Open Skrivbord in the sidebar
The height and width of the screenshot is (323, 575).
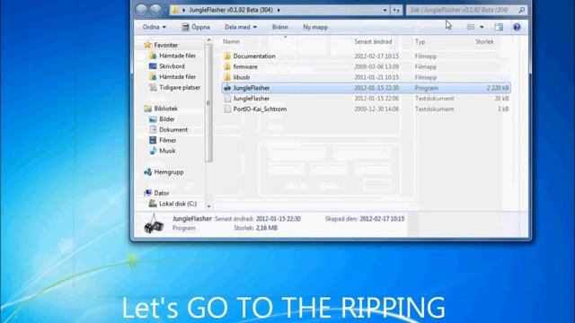pyautogui.click(x=172, y=66)
